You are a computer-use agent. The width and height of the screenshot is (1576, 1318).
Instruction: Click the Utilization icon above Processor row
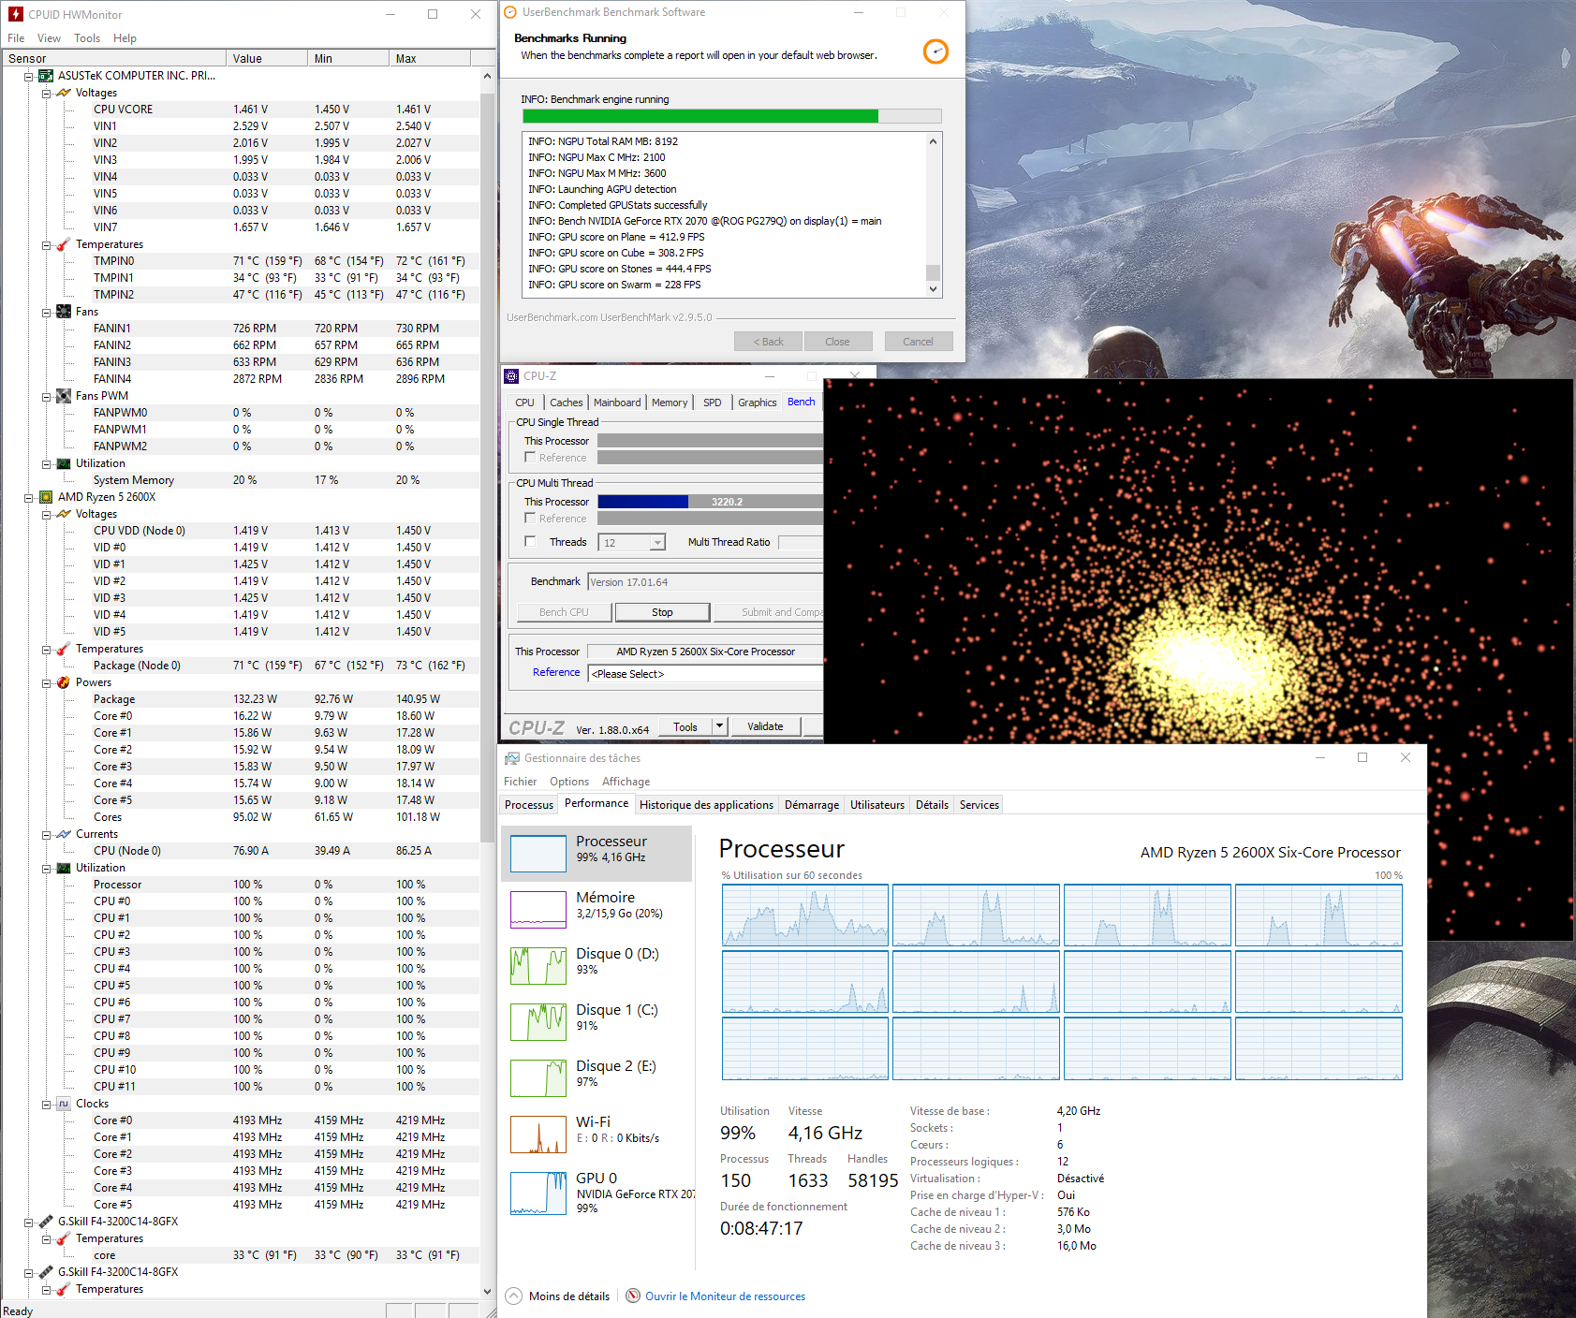click(64, 868)
